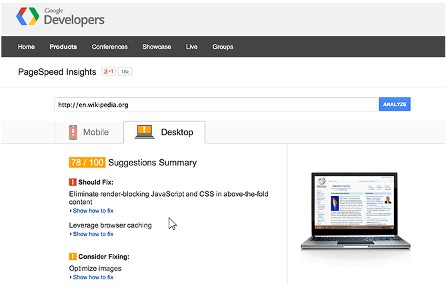The height and width of the screenshot is (300, 448).
Task: Go to the Conferences page
Action: (110, 47)
